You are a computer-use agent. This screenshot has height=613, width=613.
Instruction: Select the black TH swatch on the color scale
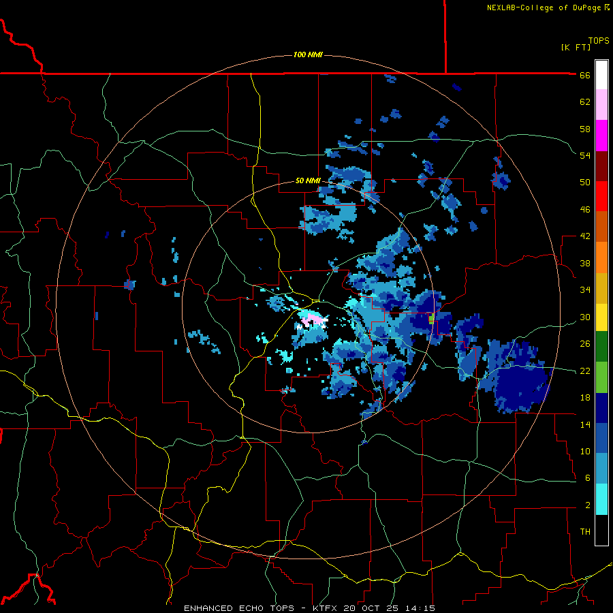click(x=601, y=530)
